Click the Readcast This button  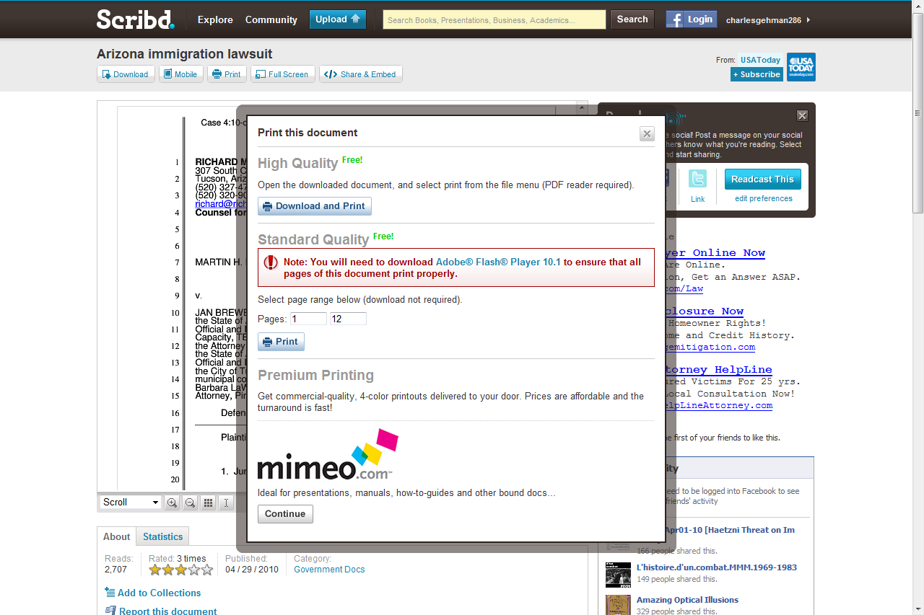(x=762, y=180)
